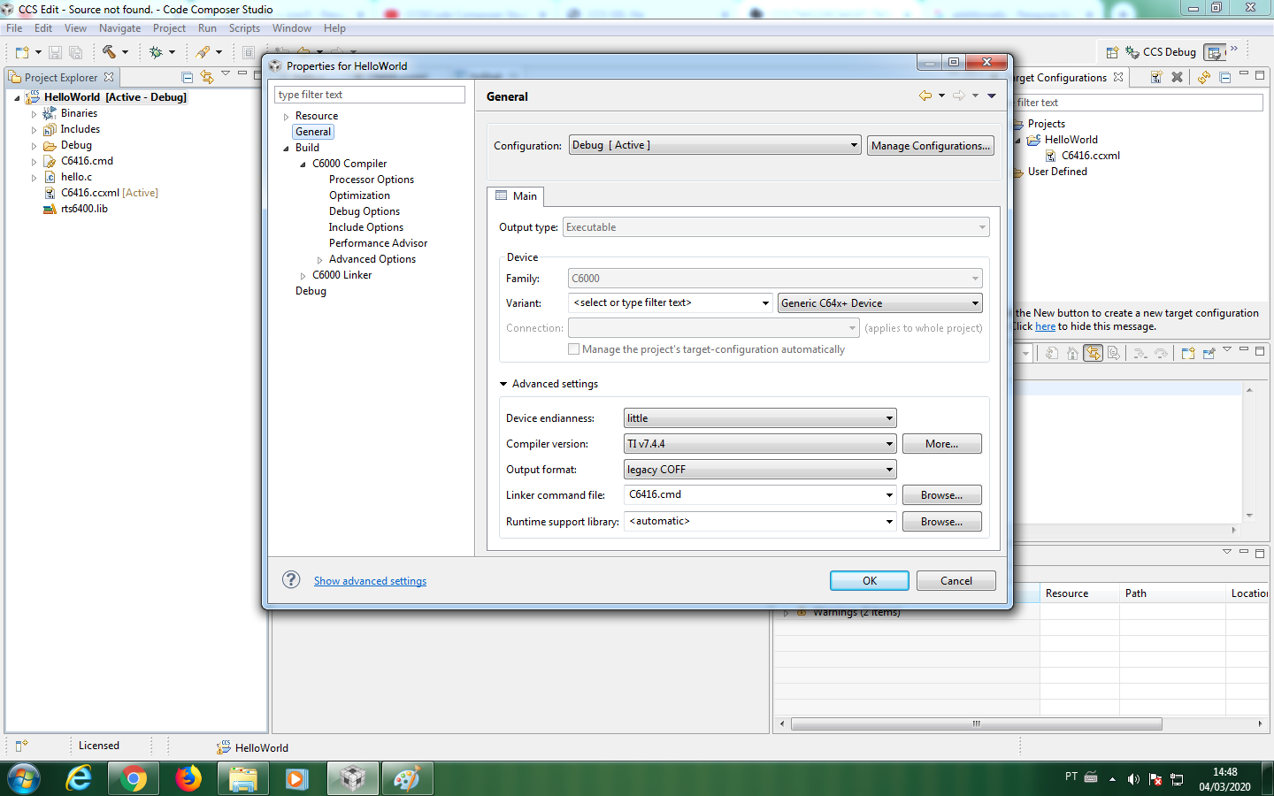1274x796 pixels.
Task: Select Processor Options in the properties tree
Action: 372,180
